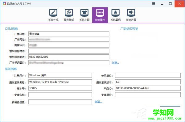This screenshot has width=185, height=122.
Task: Click the 系统信息 section heading
Action: pos(11,69)
